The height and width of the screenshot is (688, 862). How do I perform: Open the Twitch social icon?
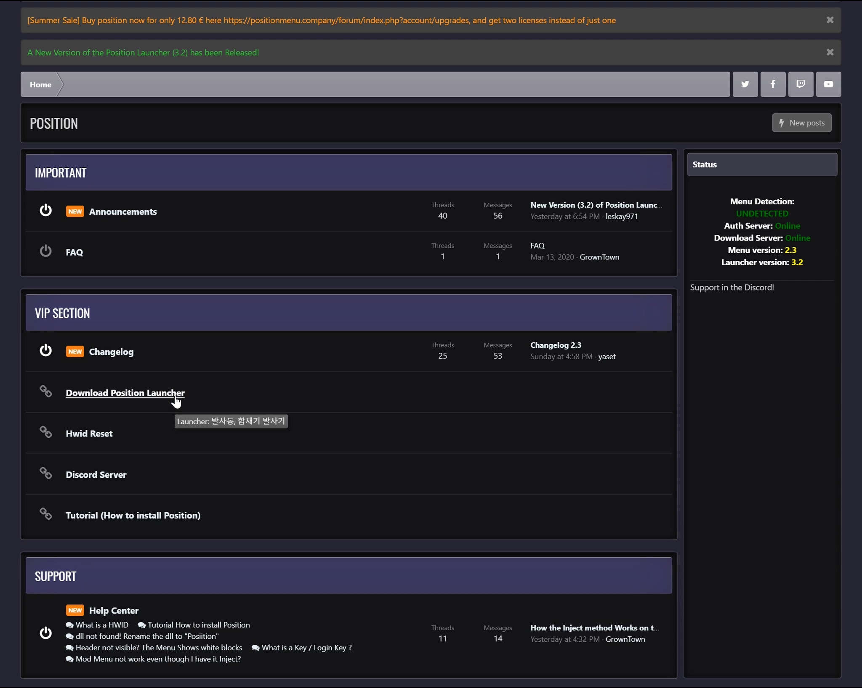(801, 84)
